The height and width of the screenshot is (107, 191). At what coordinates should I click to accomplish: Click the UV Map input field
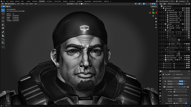point(180,92)
